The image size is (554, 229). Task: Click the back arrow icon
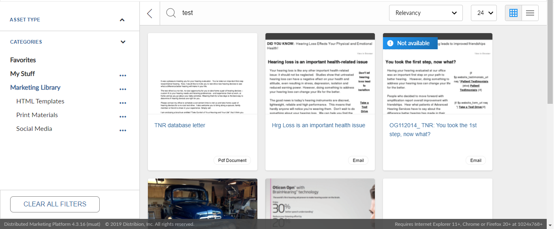150,13
